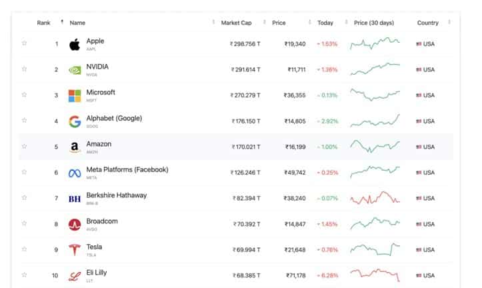Click the Today column header
Image resolution: width=482 pixels, height=288 pixels.
tap(325, 23)
